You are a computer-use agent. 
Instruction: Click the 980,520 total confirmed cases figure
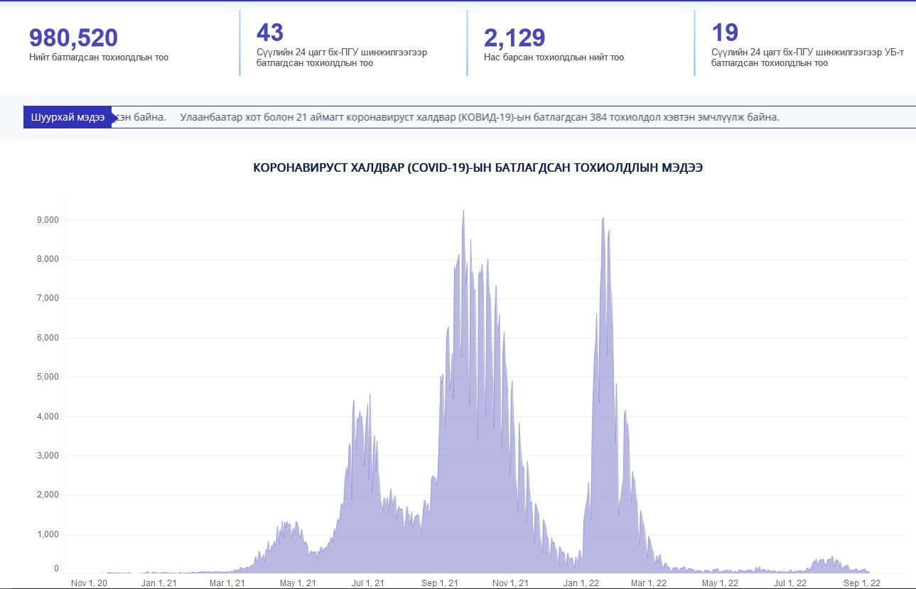click(x=73, y=38)
